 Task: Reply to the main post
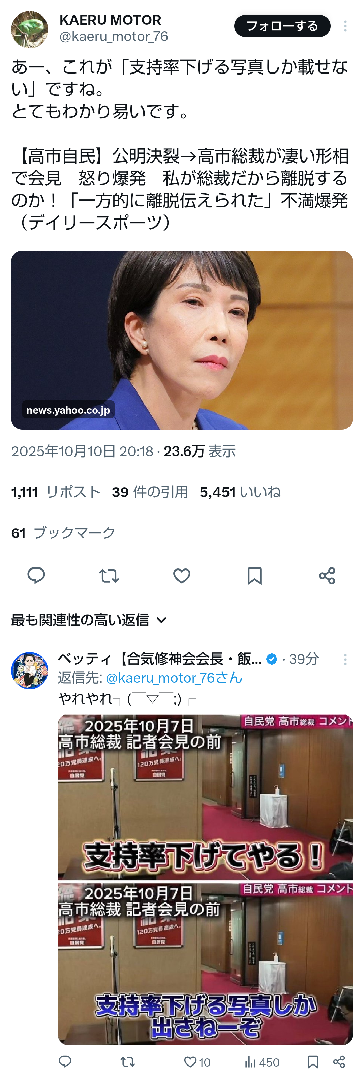(x=36, y=575)
